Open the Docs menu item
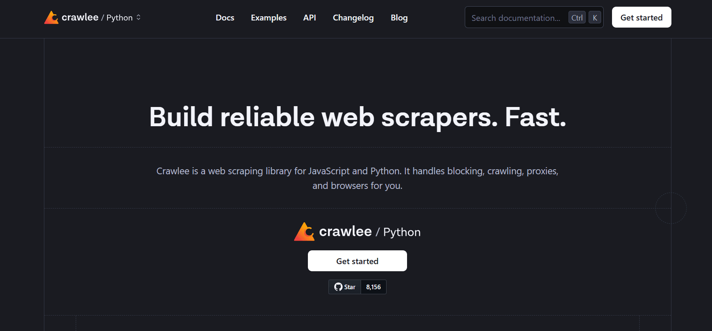Image resolution: width=712 pixels, height=331 pixels. tap(225, 18)
